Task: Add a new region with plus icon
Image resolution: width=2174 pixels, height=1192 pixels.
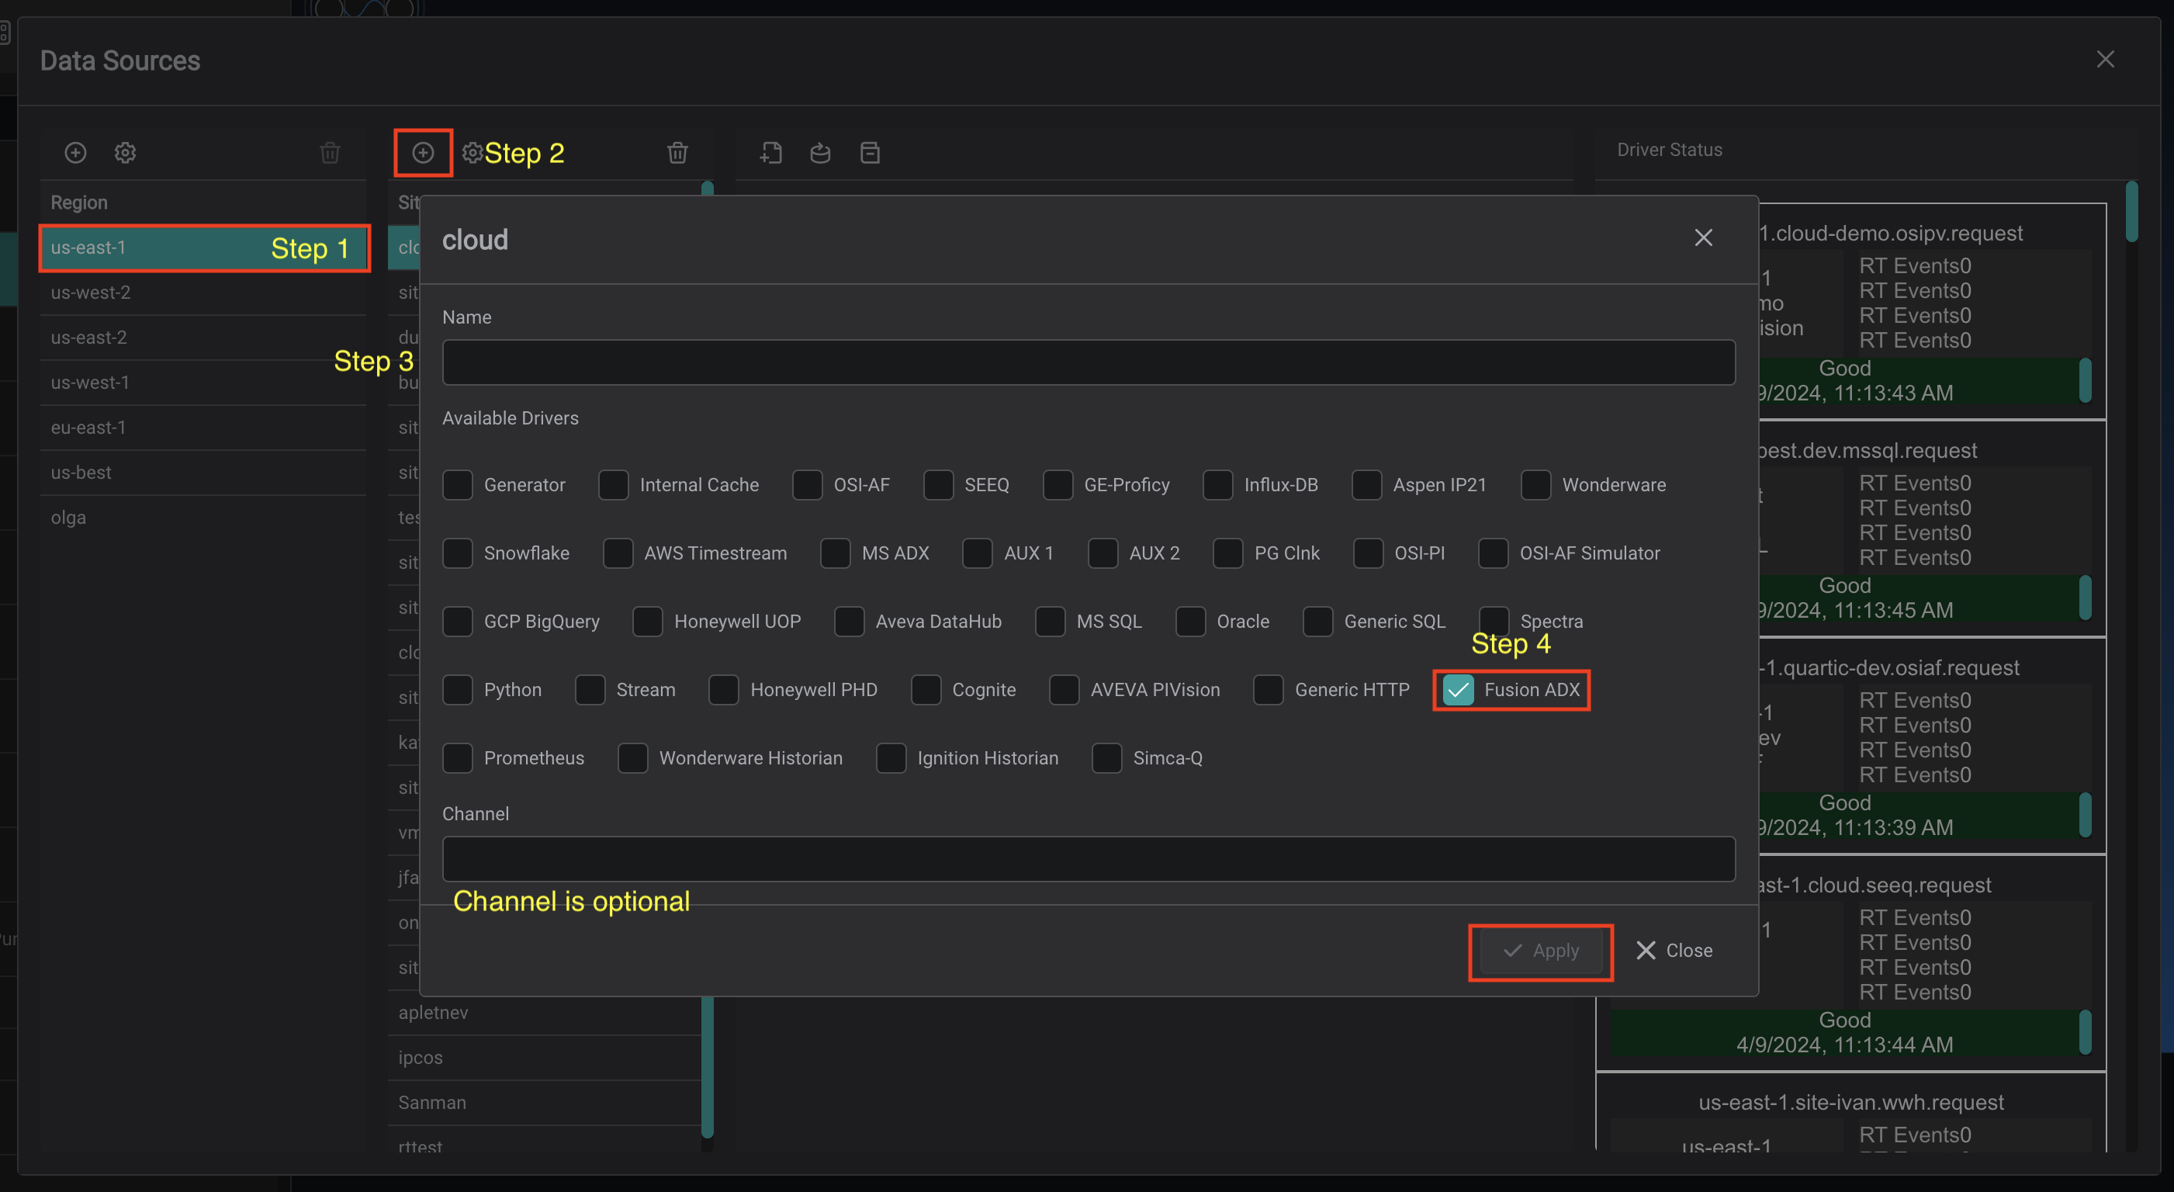Action: 75,153
